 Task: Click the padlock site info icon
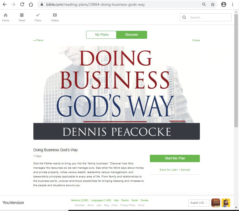pos(42,4)
